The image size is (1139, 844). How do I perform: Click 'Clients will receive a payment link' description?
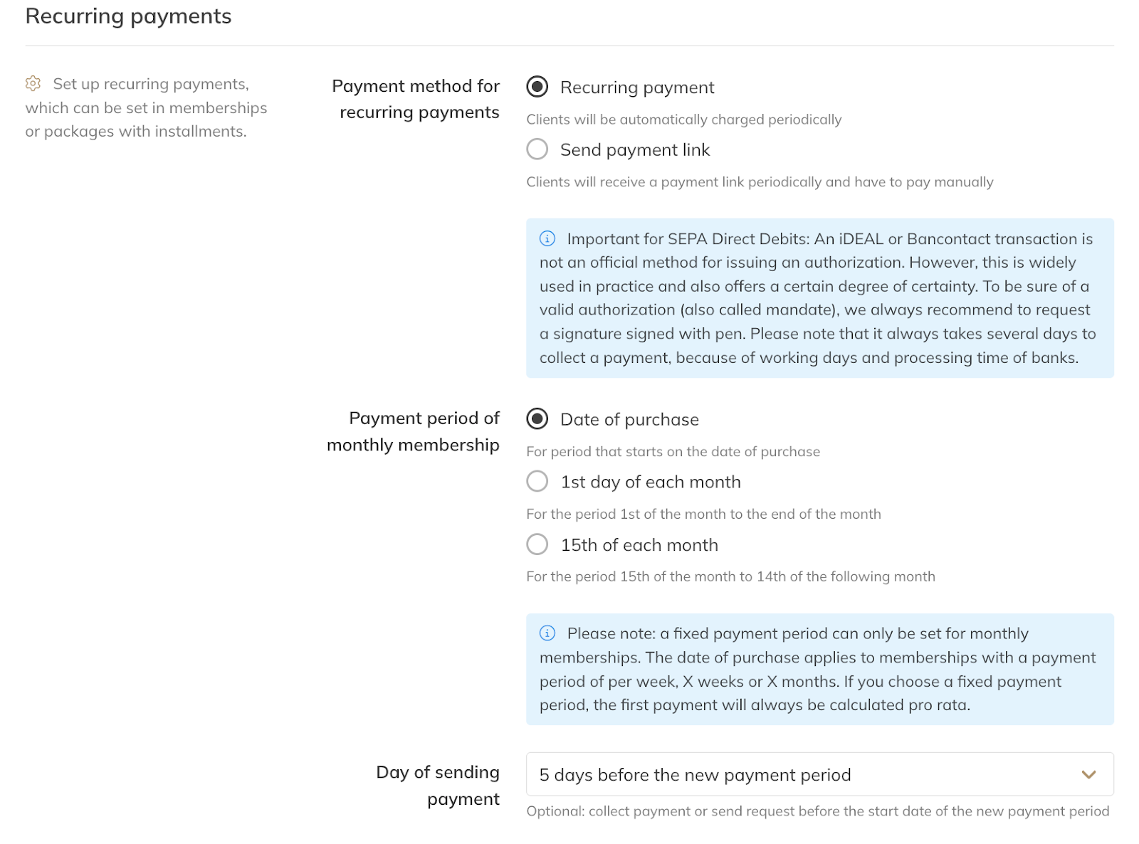(x=760, y=182)
